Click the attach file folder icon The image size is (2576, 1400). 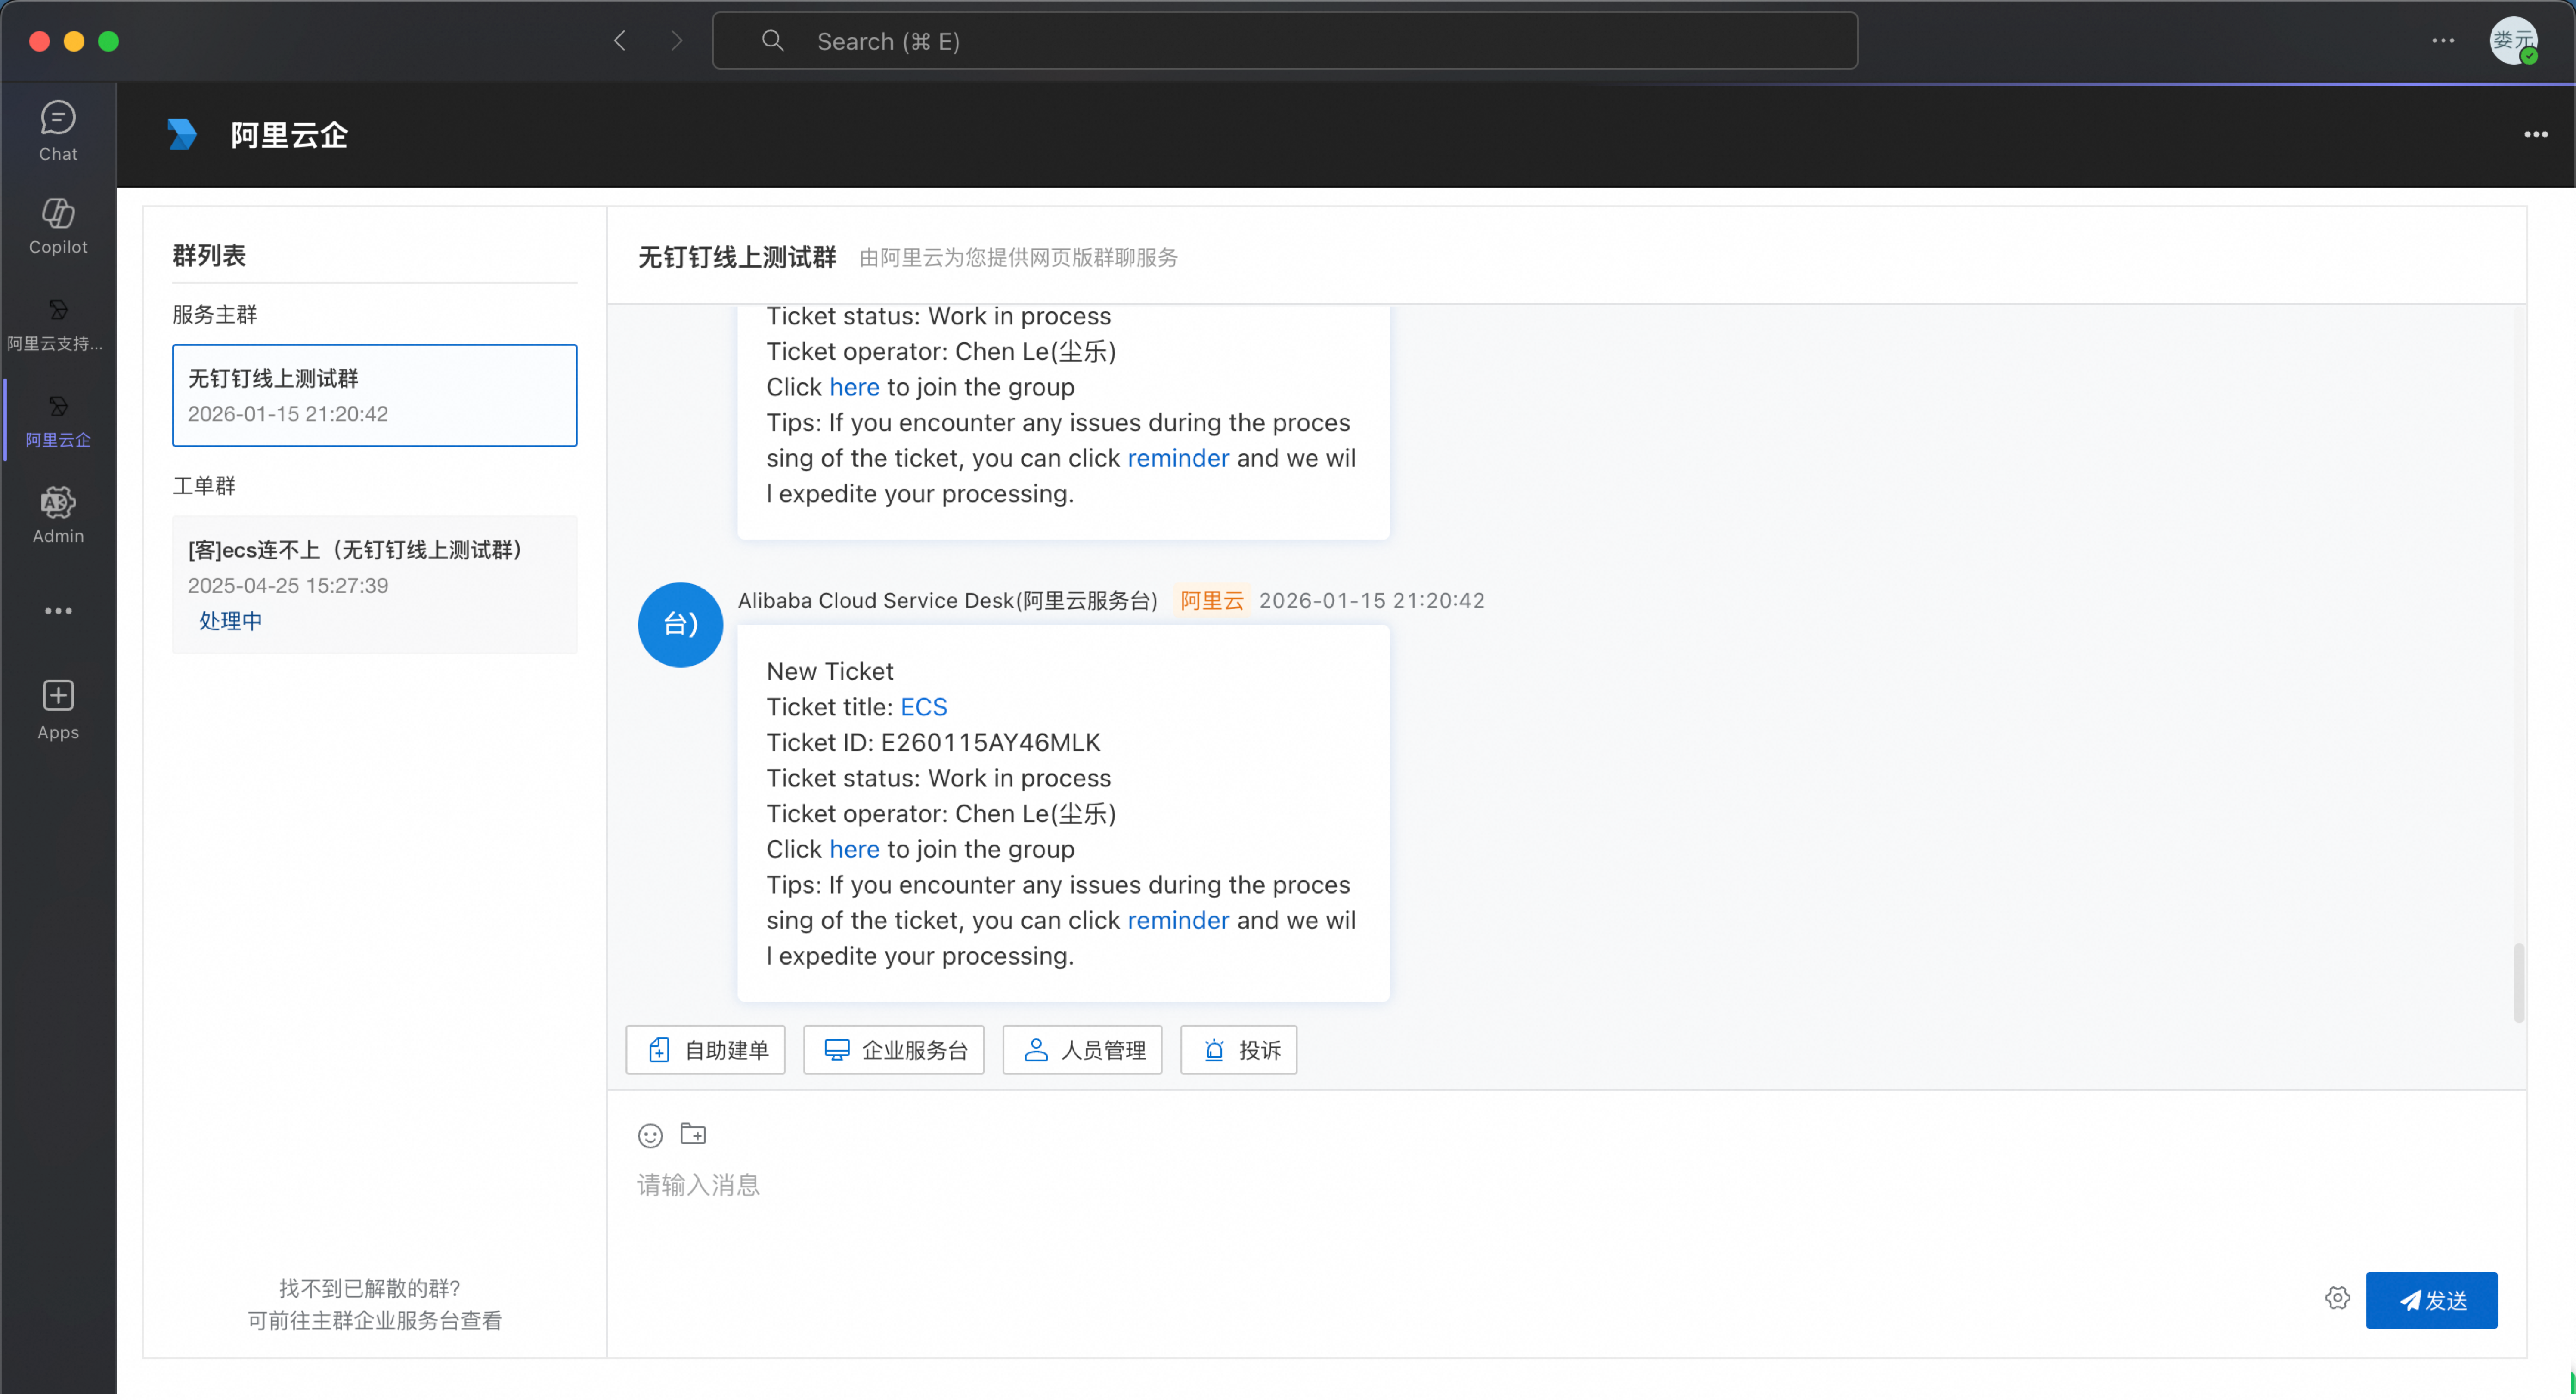pyautogui.click(x=693, y=1133)
